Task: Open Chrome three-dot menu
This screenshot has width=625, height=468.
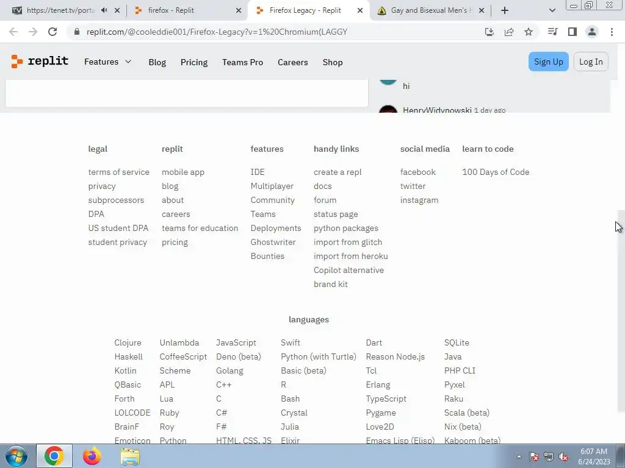Action: 612,32
